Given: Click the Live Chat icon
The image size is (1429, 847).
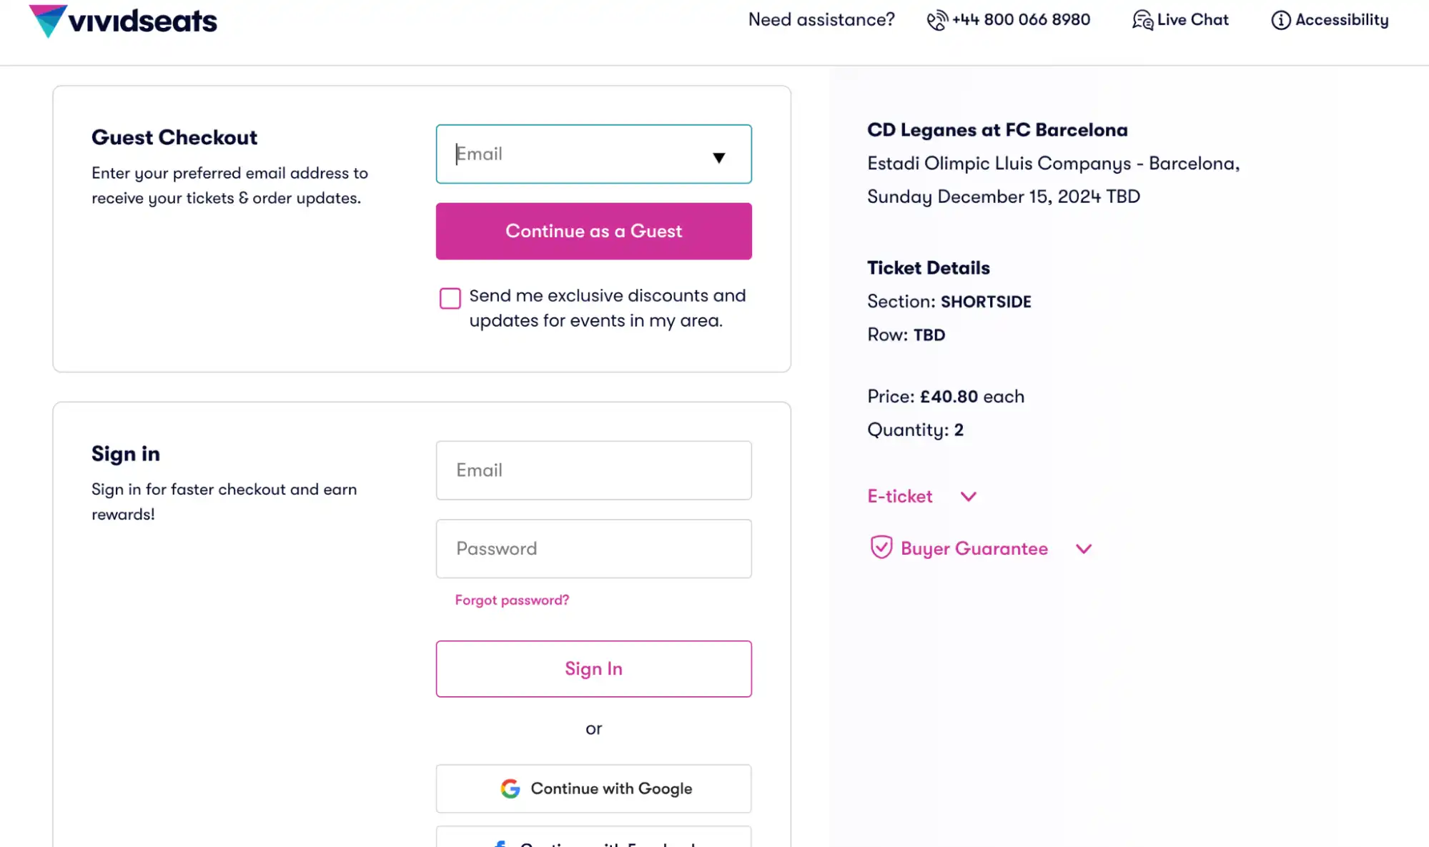Looking at the screenshot, I should point(1142,19).
